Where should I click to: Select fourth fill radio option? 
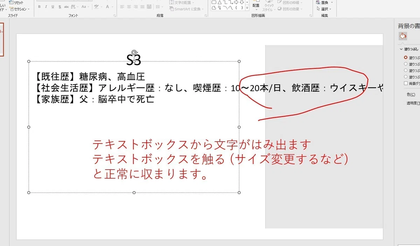406,77
